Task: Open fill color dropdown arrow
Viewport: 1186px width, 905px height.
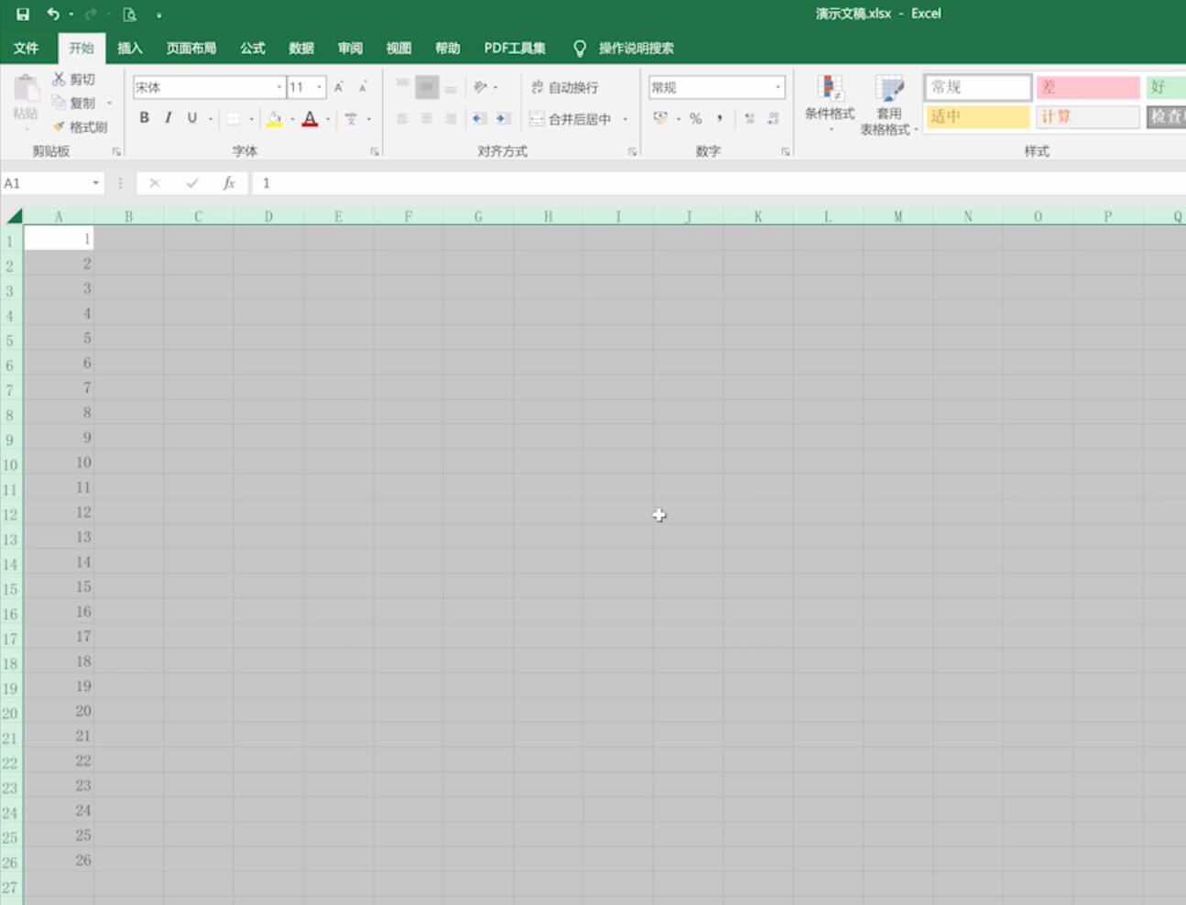Action: click(292, 118)
